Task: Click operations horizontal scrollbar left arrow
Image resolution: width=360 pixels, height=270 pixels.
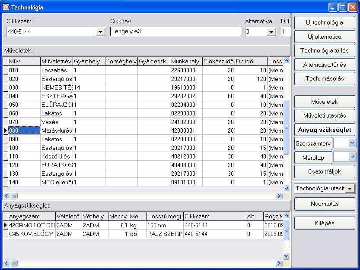Action: tap(6, 196)
